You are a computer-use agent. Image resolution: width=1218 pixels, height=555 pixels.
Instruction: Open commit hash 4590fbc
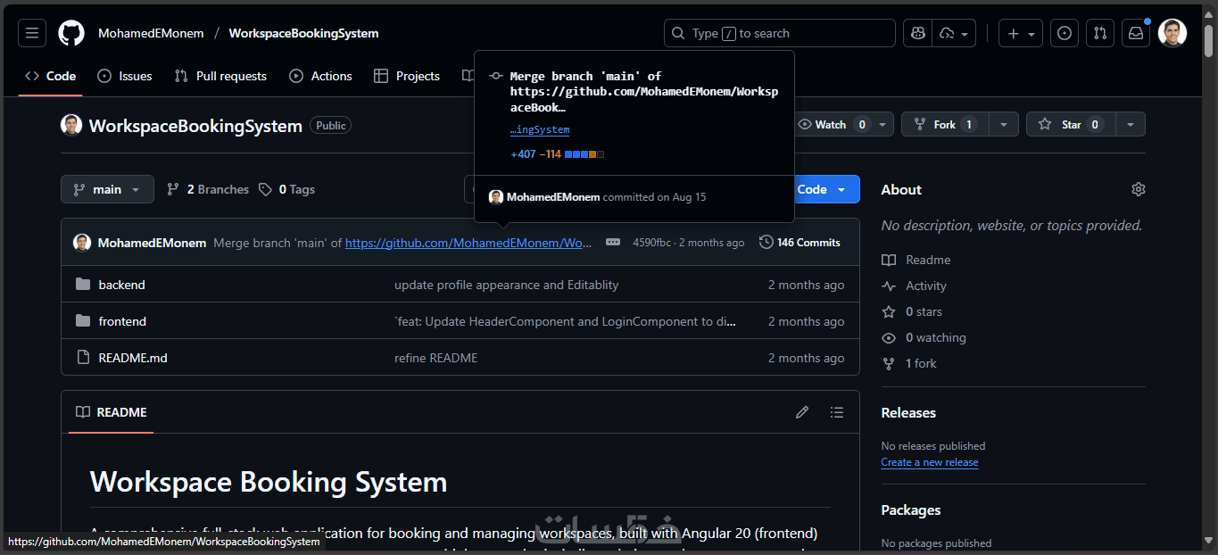651,243
